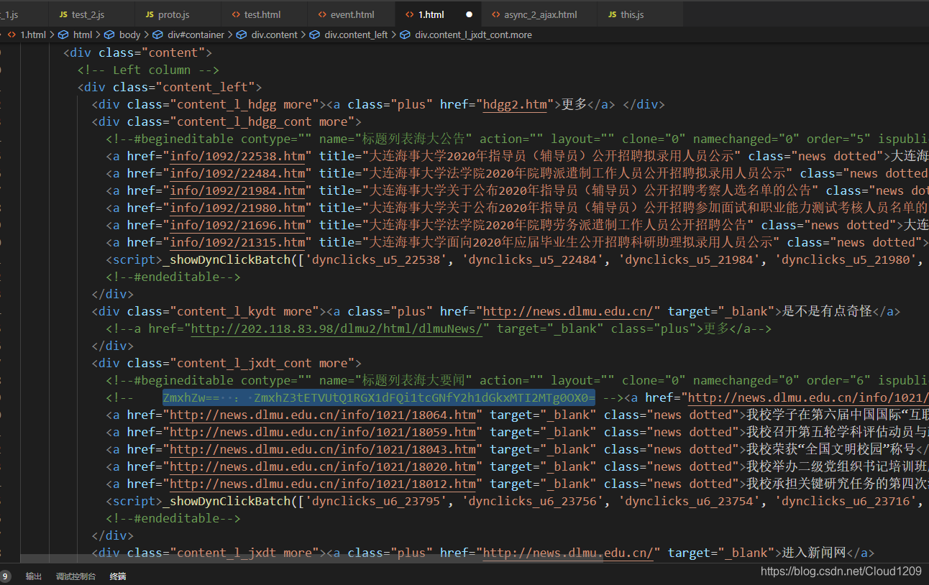Image resolution: width=929 pixels, height=585 pixels.
Task: Click the JS icon on proto.js tab
Action: coord(150,14)
